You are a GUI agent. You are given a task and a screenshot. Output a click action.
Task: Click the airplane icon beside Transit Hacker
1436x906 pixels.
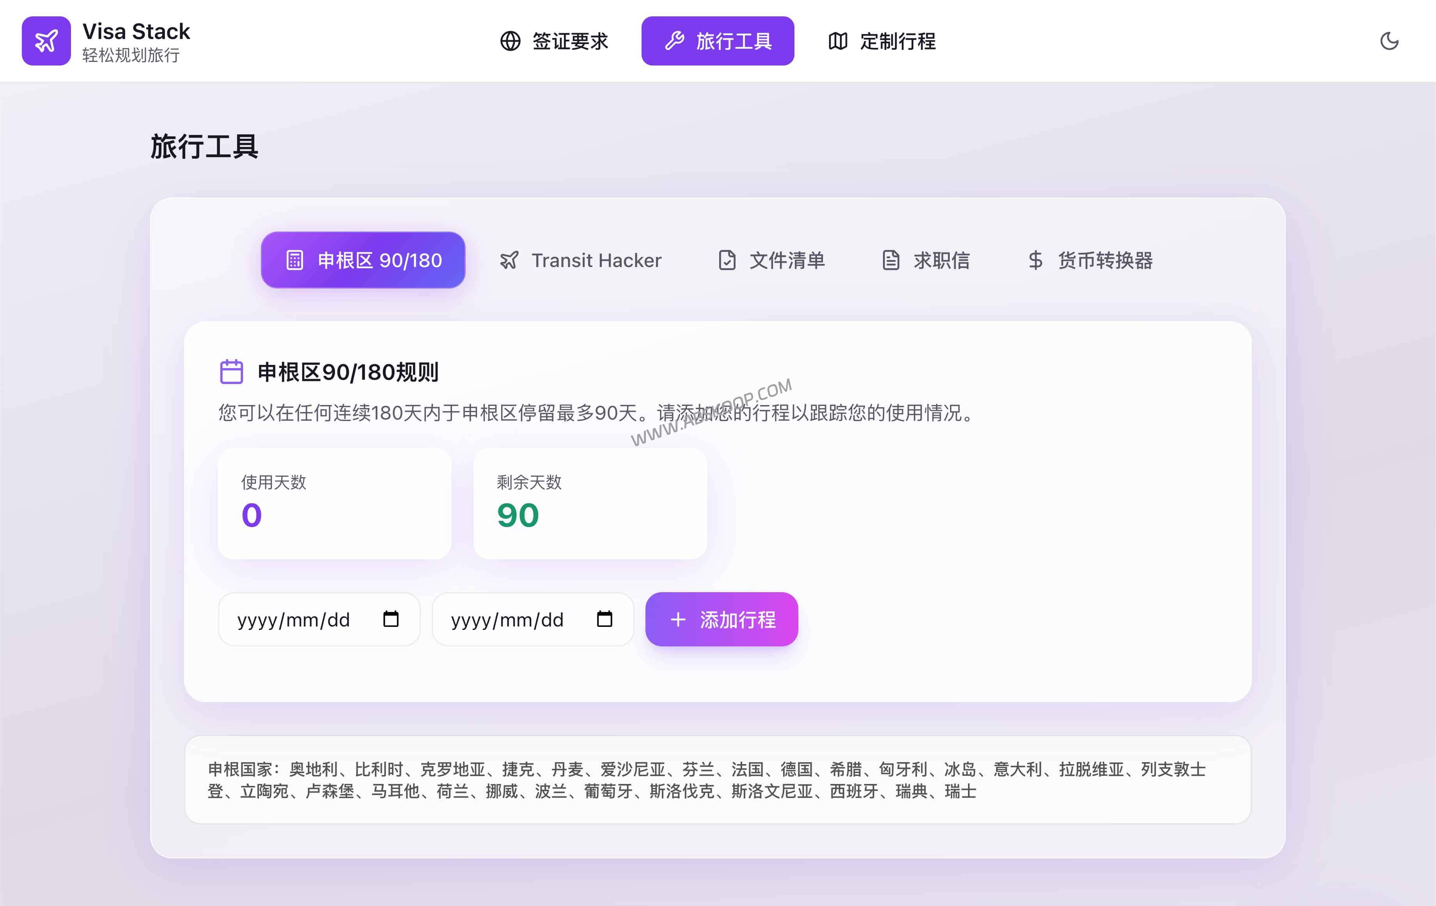tap(509, 260)
